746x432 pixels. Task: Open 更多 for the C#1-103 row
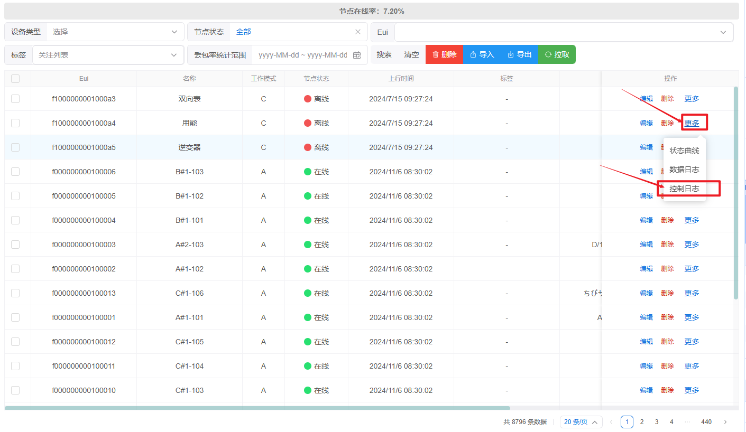[x=692, y=390]
